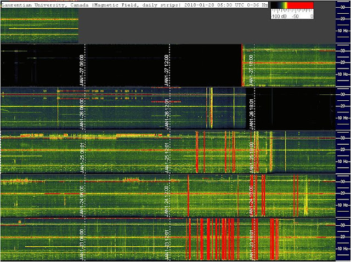Click the "10 Hz" axis label of JAN1-23 strip
Viewport: 351px width, 262px height.
pos(343,249)
